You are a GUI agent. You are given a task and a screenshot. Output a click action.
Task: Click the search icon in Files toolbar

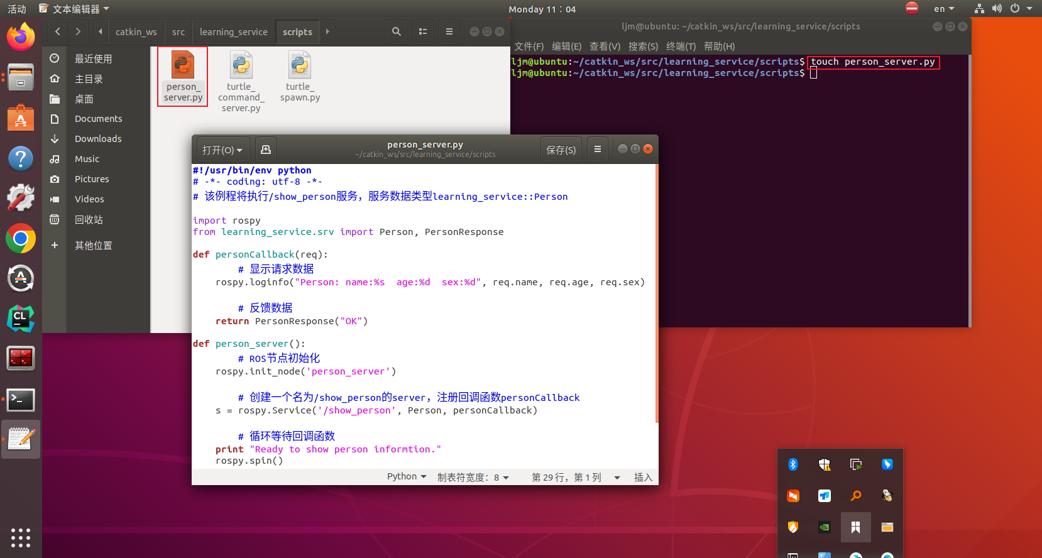397,31
